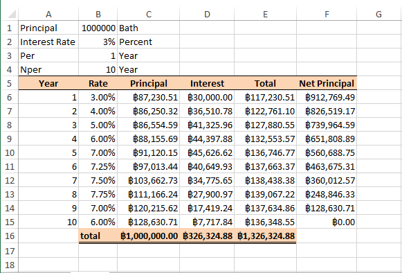The width and height of the screenshot is (402, 273).
Task: Select column G header
Action: pos(378,14)
